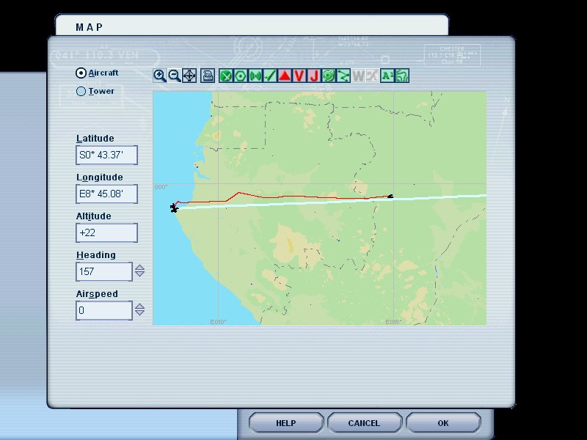The image size is (587, 440).
Task: Toggle VOR stations display icon
Action: click(x=241, y=76)
